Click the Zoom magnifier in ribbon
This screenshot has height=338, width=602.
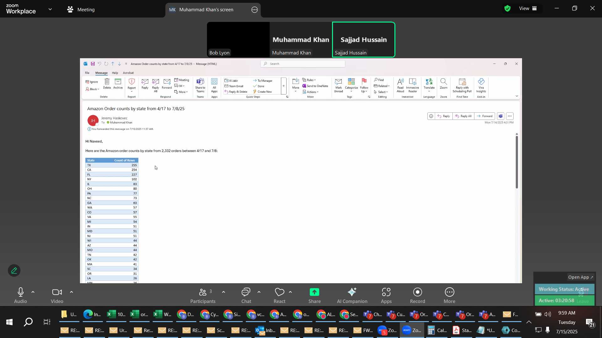point(443,84)
